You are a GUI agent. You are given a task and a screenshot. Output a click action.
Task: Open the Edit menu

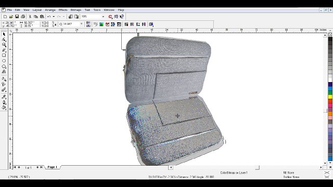(17, 10)
